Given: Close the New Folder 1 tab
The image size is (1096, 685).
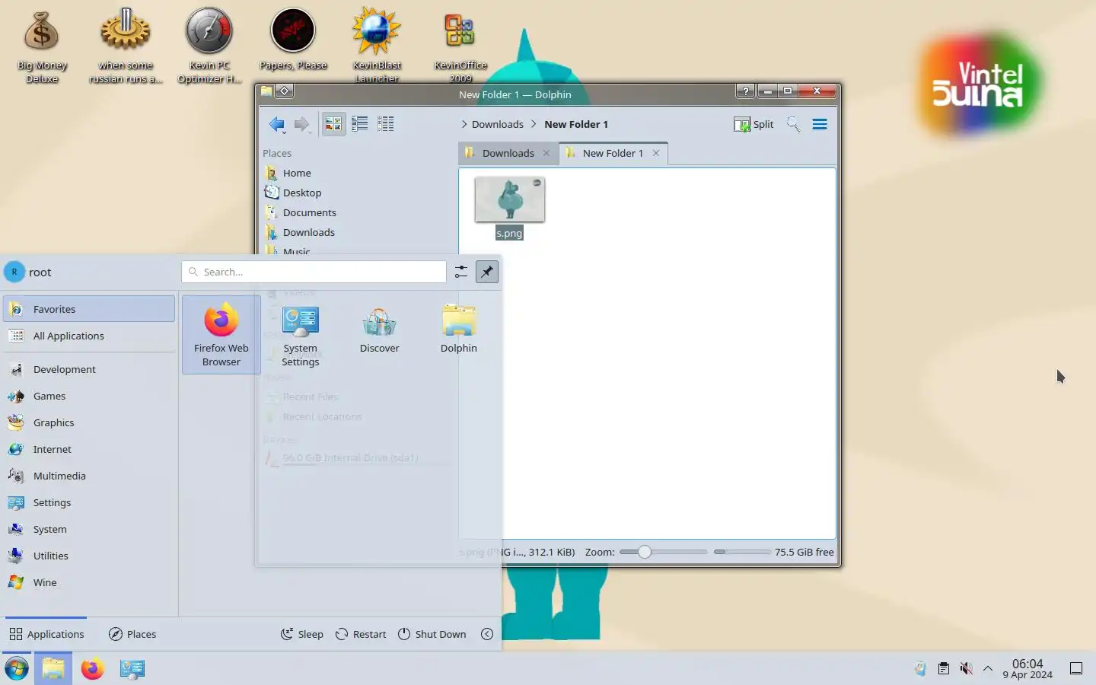Looking at the screenshot, I should pyautogui.click(x=656, y=153).
